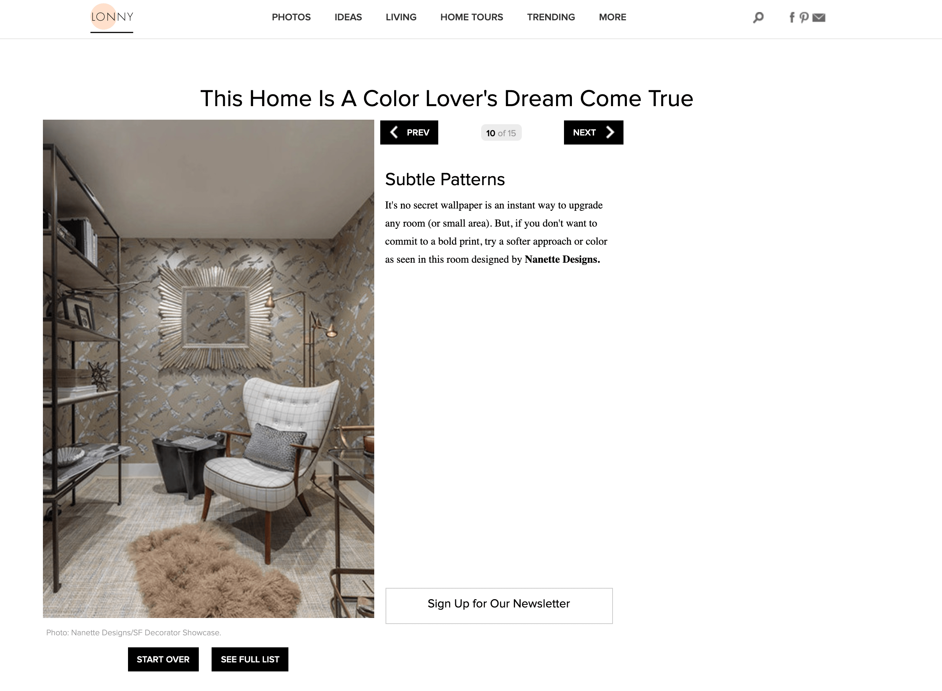The width and height of the screenshot is (942, 691).
Task: Click the dragonfly wallpaper room photo
Action: 209,368
